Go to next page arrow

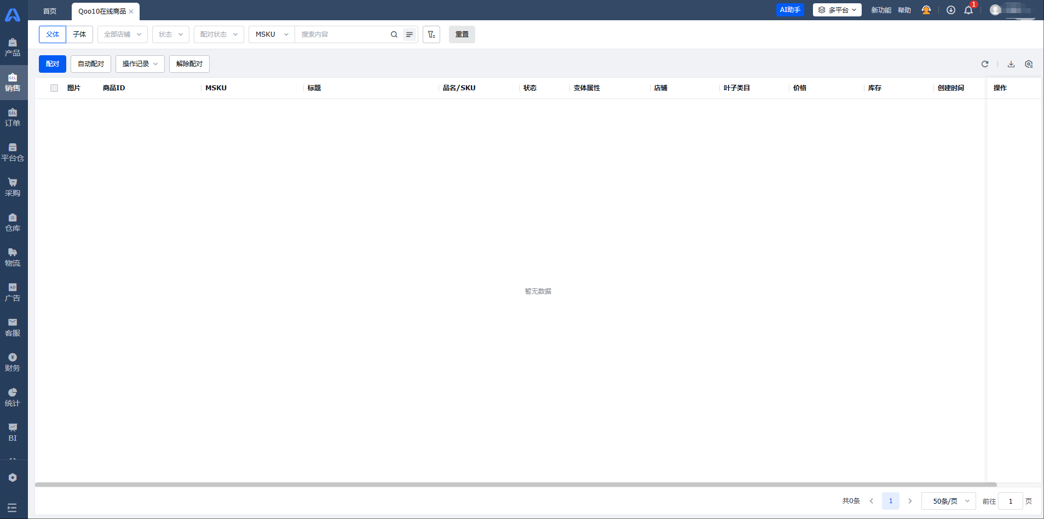[x=910, y=501]
